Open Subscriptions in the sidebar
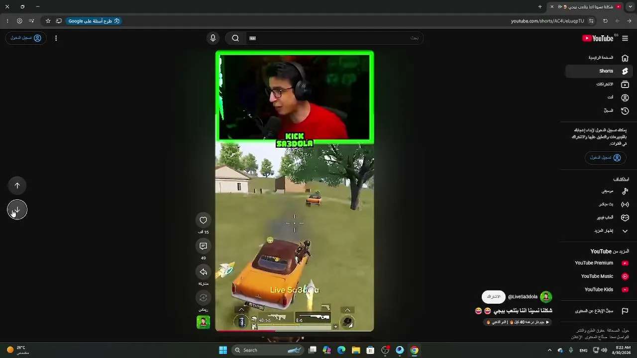This screenshot has width=637, height=358. [x=599, y=85]
